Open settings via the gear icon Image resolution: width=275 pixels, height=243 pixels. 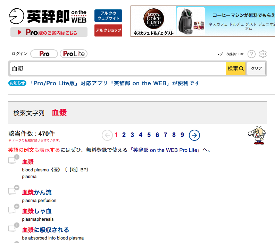[x=262, y=54]
